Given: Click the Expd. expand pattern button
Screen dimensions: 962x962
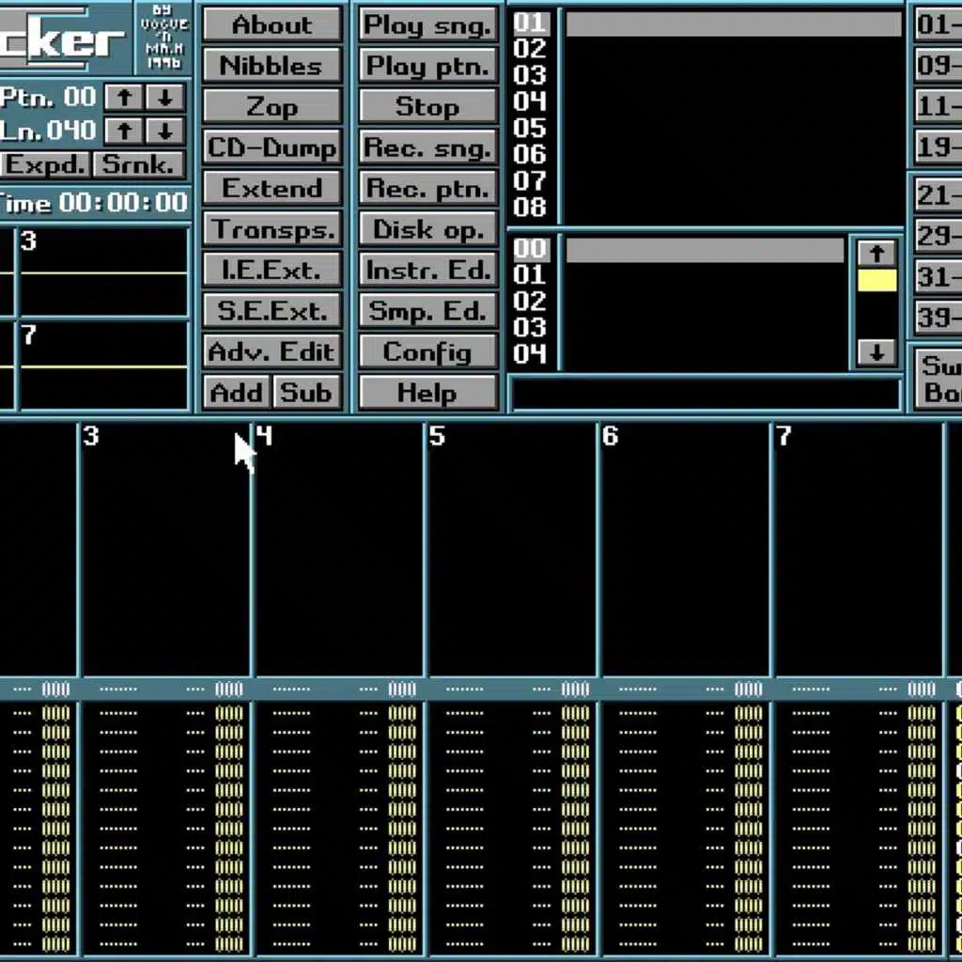Looking at the screenshot, I should pyautogui.click(x=45, y=164).
